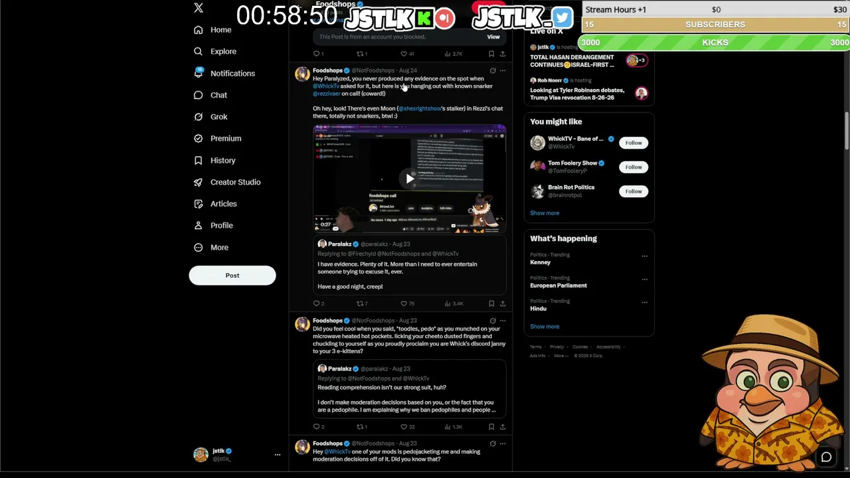Show more suggestions under You might like
This screenshot has width=850, height=478.
point(545,213)
